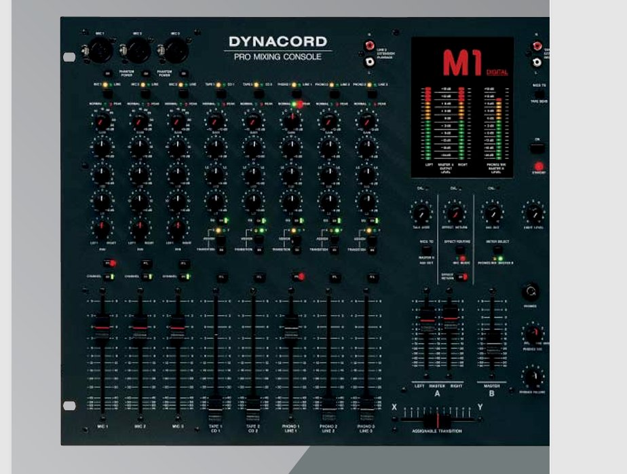Click the Assignable Transition X-Y crossfader

[438, 420]
